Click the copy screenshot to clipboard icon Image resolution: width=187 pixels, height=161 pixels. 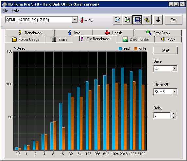tap(127, 20)
